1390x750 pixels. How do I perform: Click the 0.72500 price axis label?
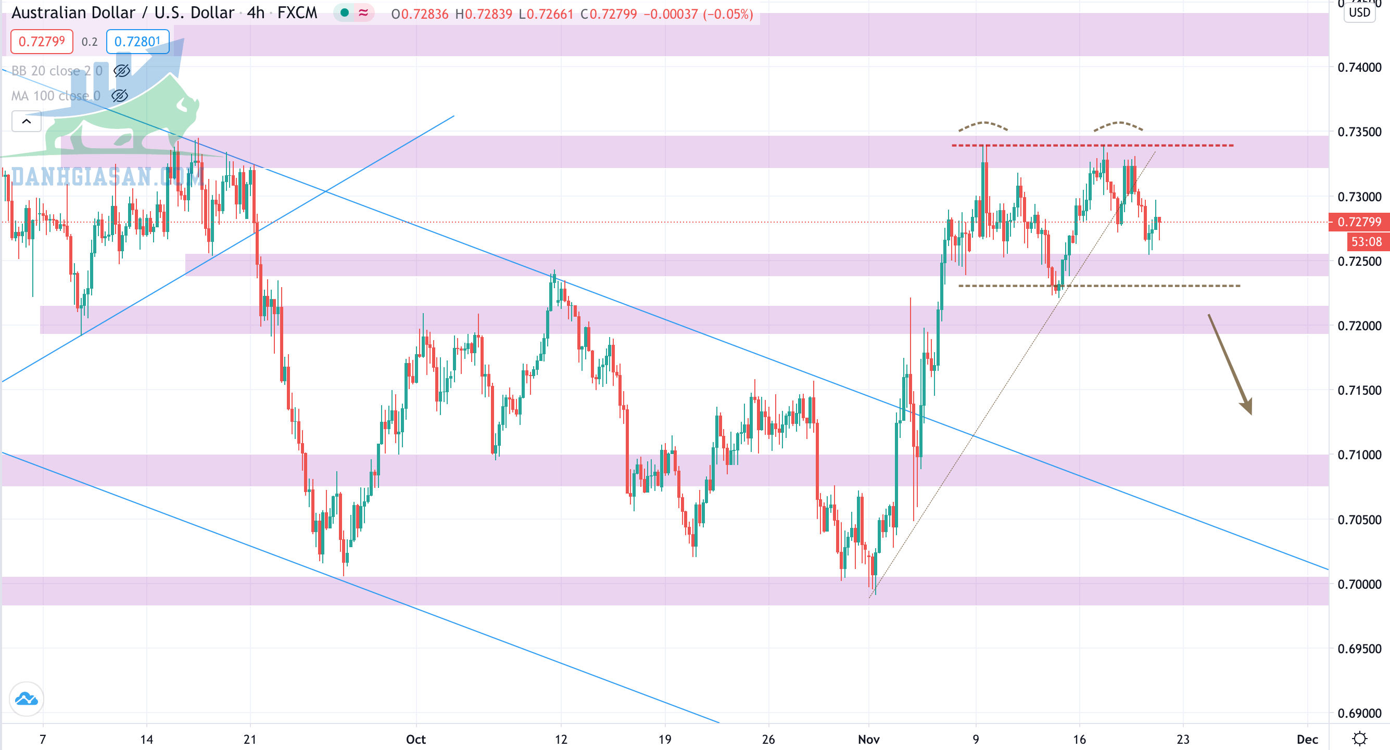1359,261
